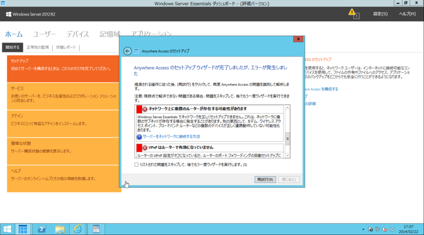This screenshot has width=424, height=235.
Task: Click the wizard back arrow icon
Action: click(x=127, y=51)
